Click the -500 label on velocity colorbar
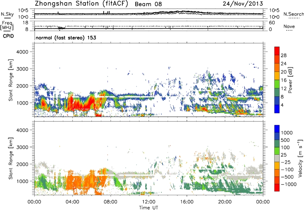 click(287, 177)
